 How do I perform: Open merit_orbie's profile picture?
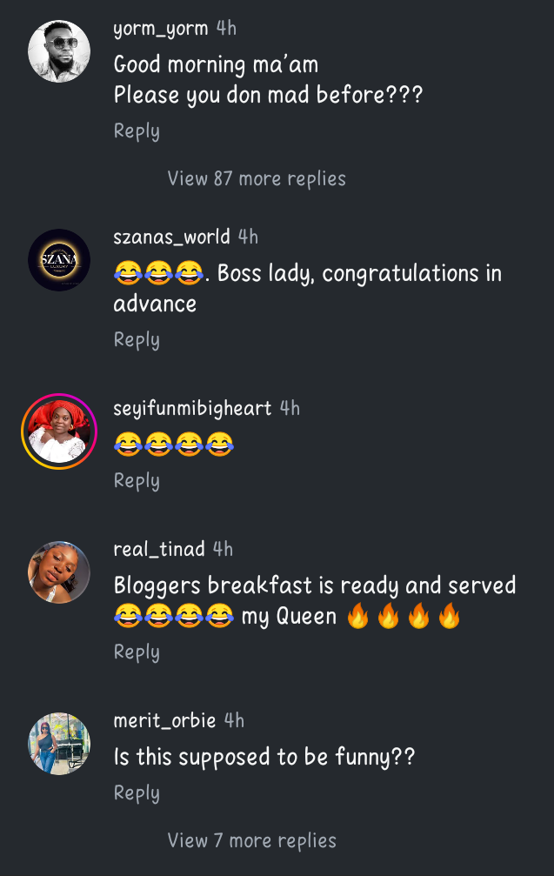click(x=59, y=744)
